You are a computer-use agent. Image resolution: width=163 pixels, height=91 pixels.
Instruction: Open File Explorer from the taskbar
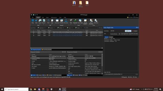[35, 89]
